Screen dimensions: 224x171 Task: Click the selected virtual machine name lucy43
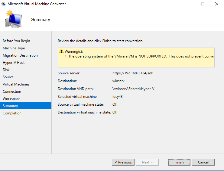pos(117,97)
